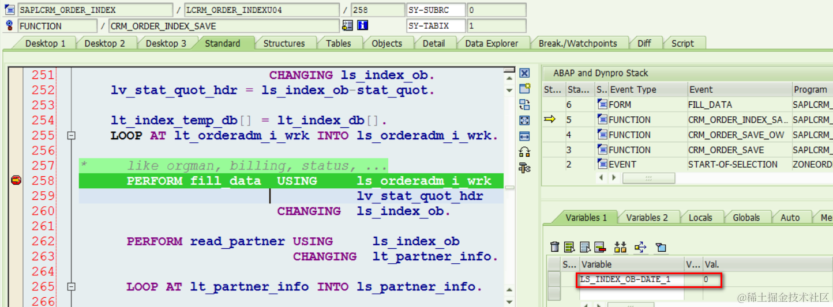Click the START-OF-SELECTION event cell
This screenshot has height=307, width=833.
[740, 165]
